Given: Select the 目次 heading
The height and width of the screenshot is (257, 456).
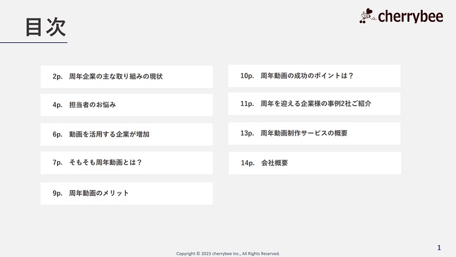Looking at the screenshot, I should pos(45,27).
